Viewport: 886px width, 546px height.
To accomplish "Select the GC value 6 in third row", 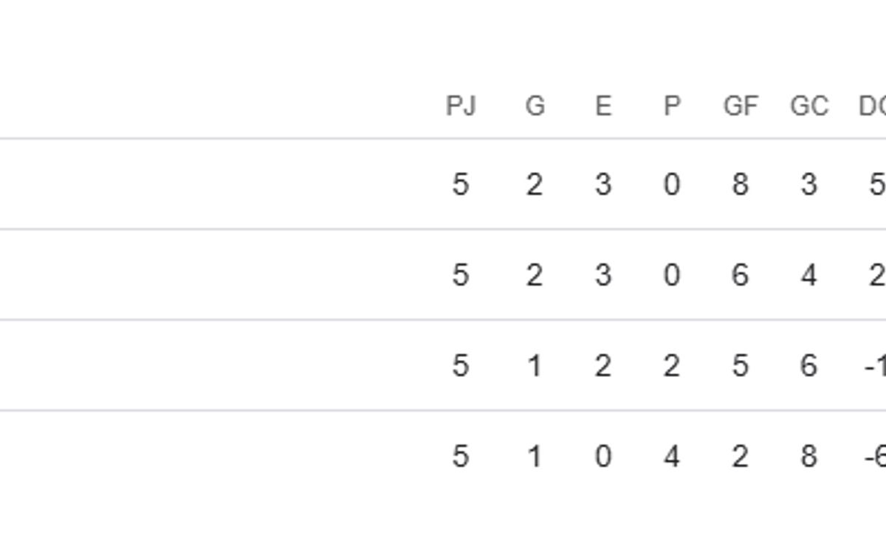I will [x=809, y=366].
